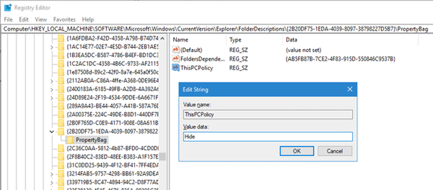Click the registry path address bar
Viewport: 433px width, 190px height.
(216, 29)
